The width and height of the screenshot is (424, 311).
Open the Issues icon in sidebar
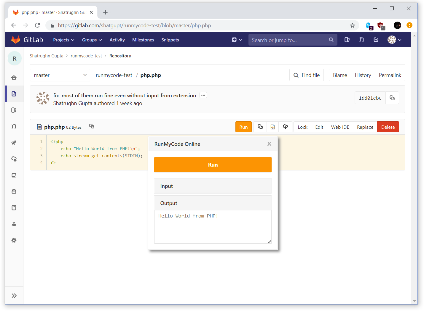tap(14, 110)
